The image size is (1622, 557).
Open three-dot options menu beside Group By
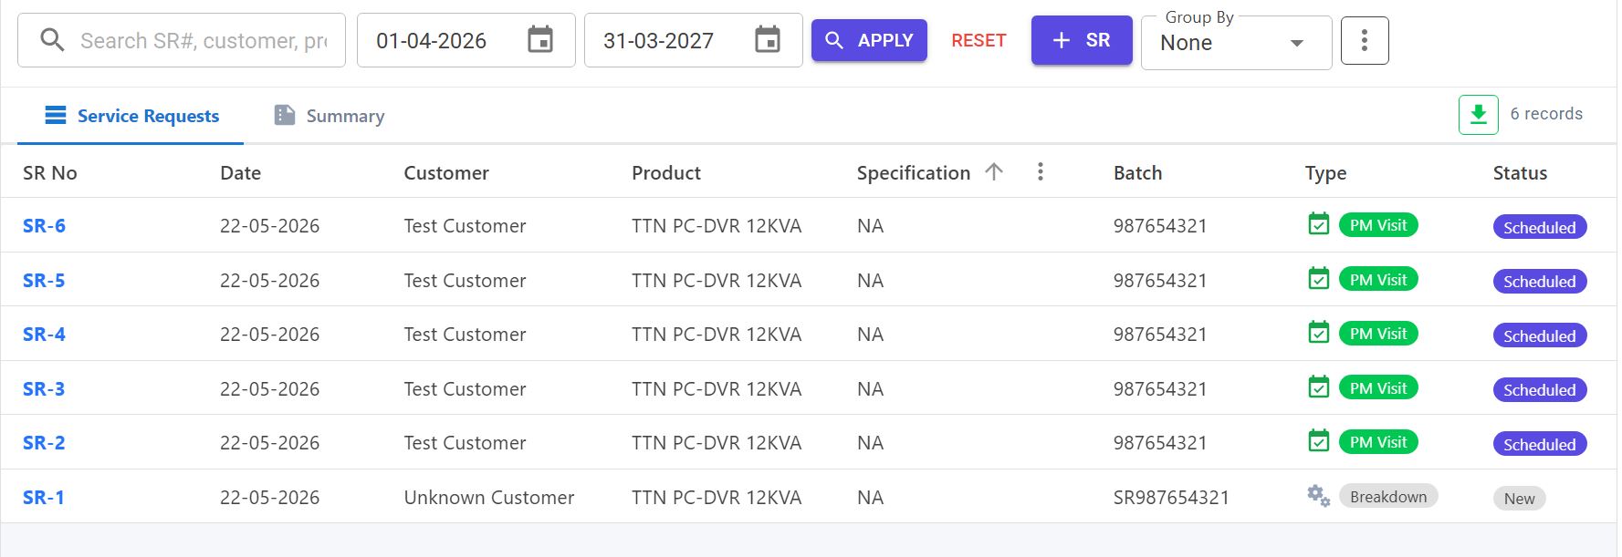click(x=1365, y=40)
